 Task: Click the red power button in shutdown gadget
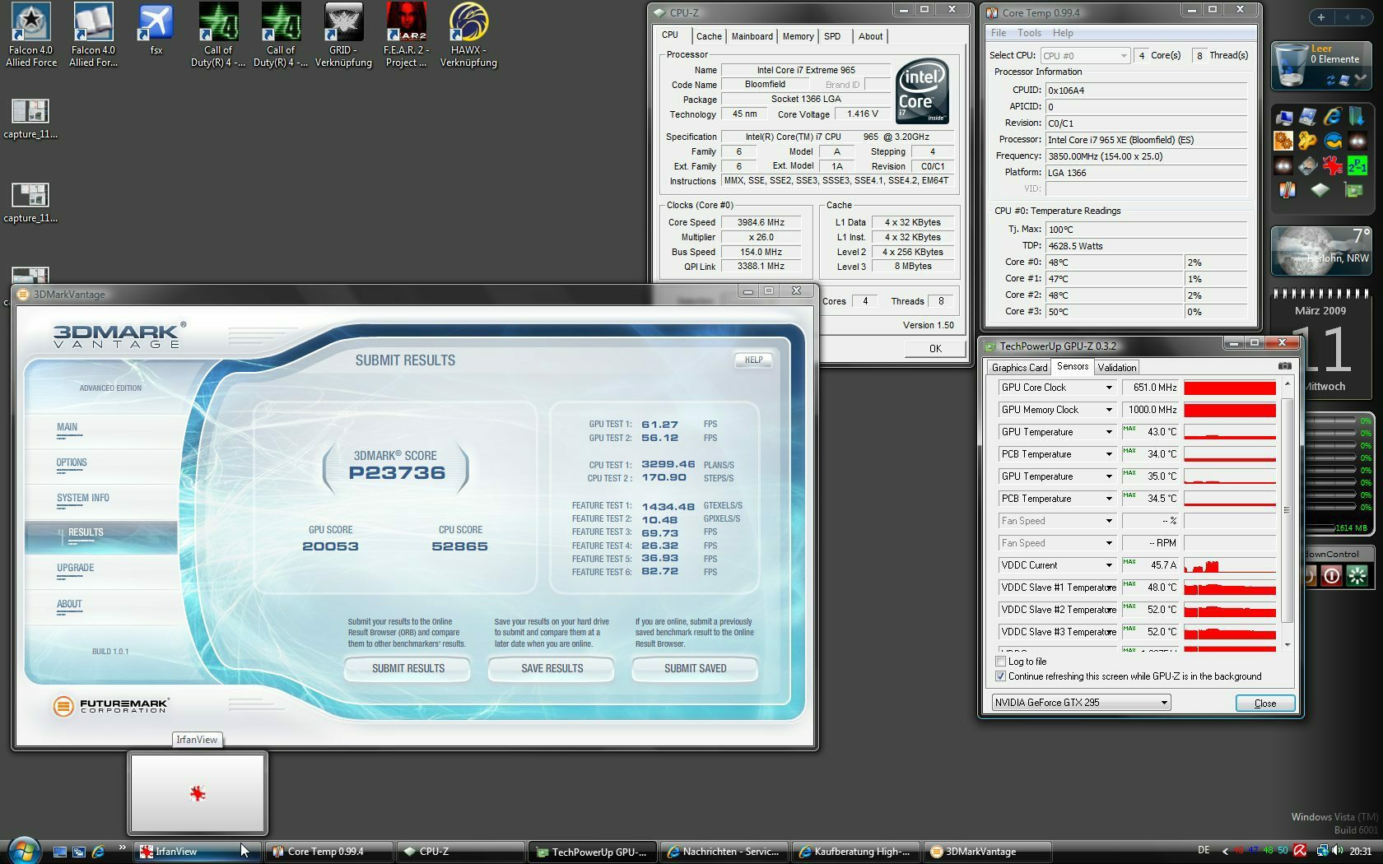(x=1331, y=576)
